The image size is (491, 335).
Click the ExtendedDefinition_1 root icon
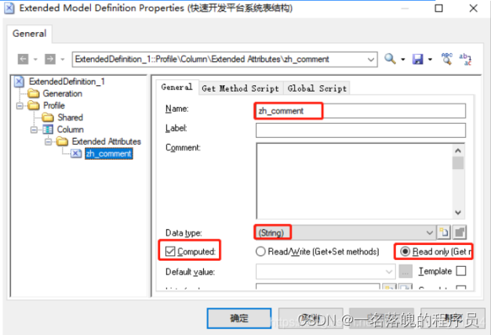[x=19, y=81]
